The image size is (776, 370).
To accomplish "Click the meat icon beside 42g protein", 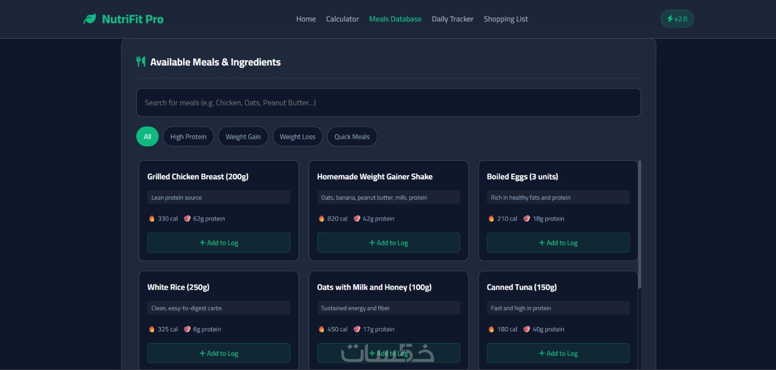I will point(357,219).
